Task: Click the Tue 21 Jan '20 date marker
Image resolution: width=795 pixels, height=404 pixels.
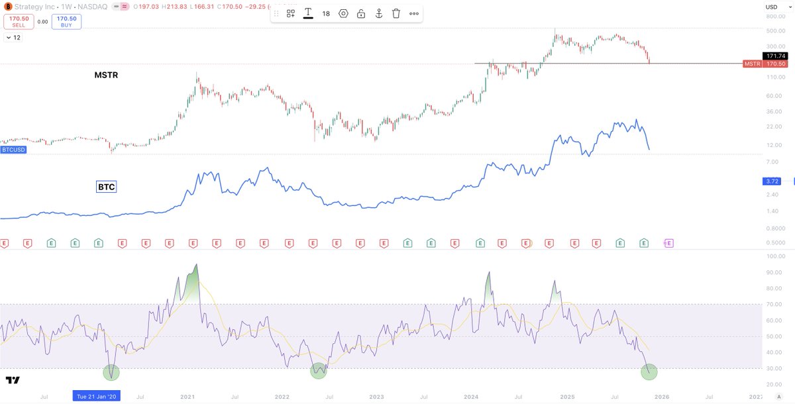Action: [x=96, y=397]
